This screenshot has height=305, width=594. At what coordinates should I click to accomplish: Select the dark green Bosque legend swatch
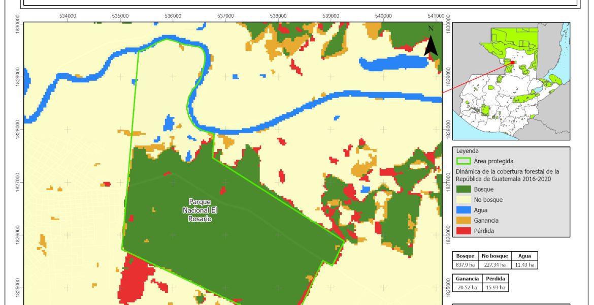click(464, 189)
